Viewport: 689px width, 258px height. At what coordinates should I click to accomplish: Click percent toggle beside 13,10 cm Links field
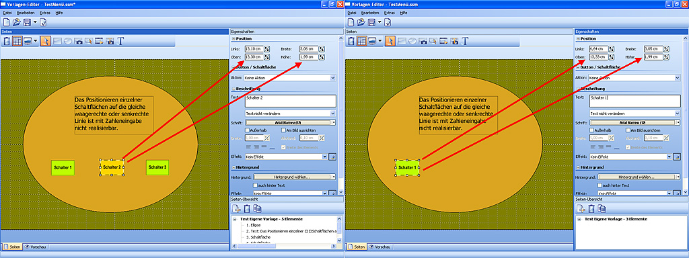pos(267,48)
